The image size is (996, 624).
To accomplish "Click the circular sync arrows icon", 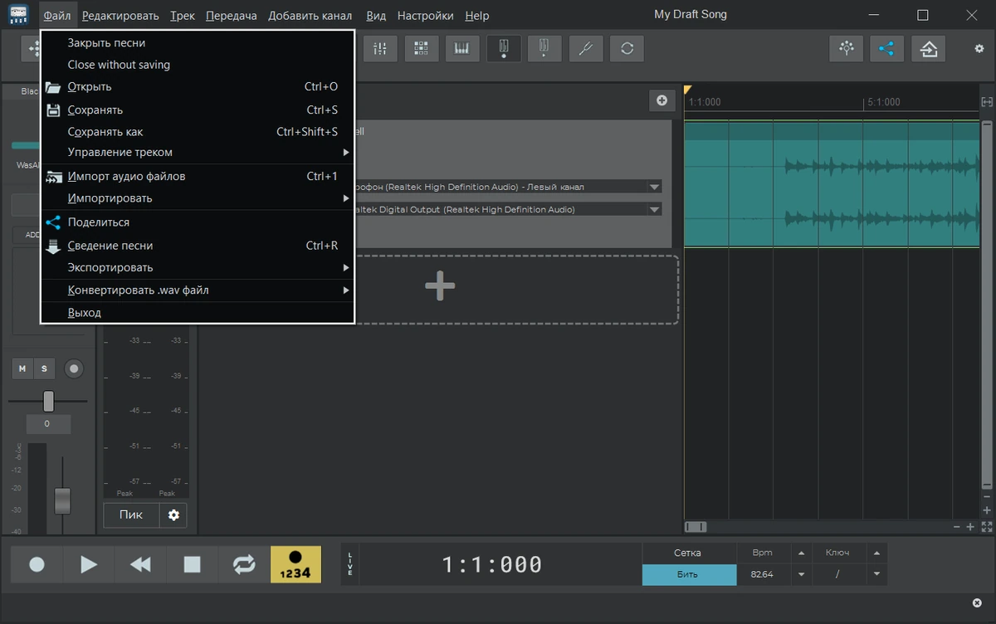I will [627, 49].
